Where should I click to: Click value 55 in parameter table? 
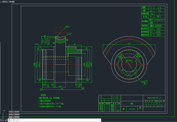[x=160, y=11]
